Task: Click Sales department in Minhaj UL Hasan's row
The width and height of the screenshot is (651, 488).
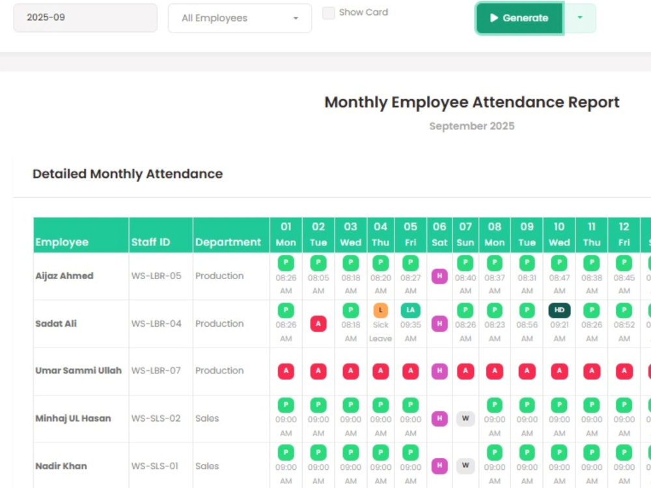Action: click(207, 418)
